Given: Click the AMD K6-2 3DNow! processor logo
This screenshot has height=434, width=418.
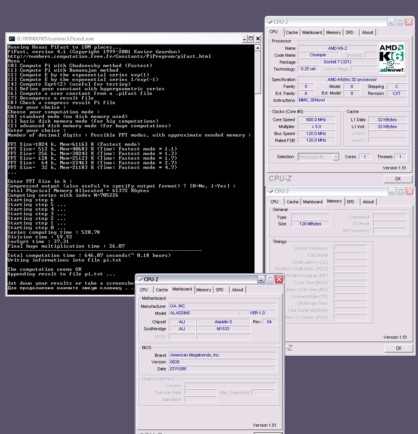Looking at the screenshot, I should click(x=392, y=58).
